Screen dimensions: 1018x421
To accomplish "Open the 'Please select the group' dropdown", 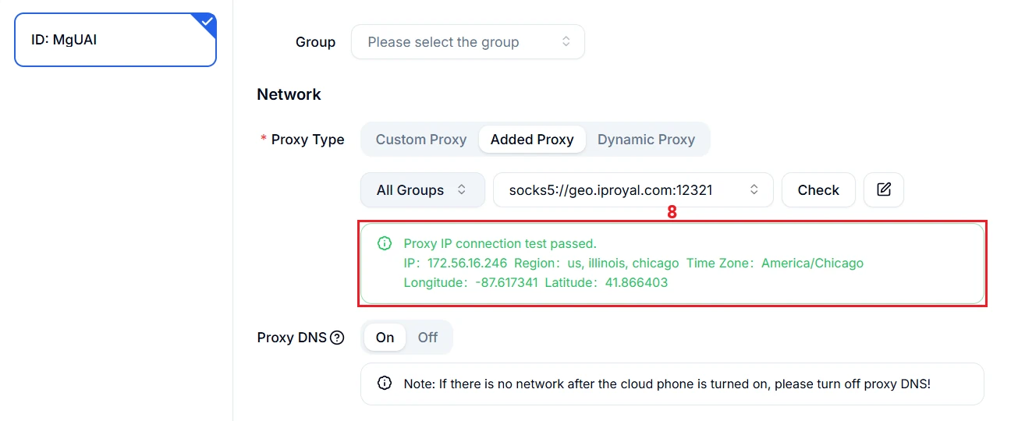I will 467,42.
